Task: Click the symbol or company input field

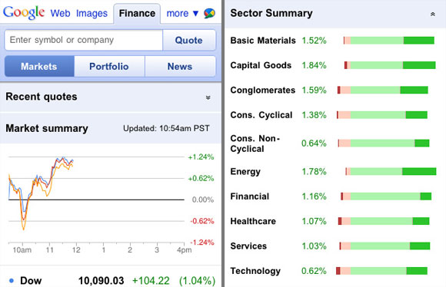Action: tap(84, 40)
